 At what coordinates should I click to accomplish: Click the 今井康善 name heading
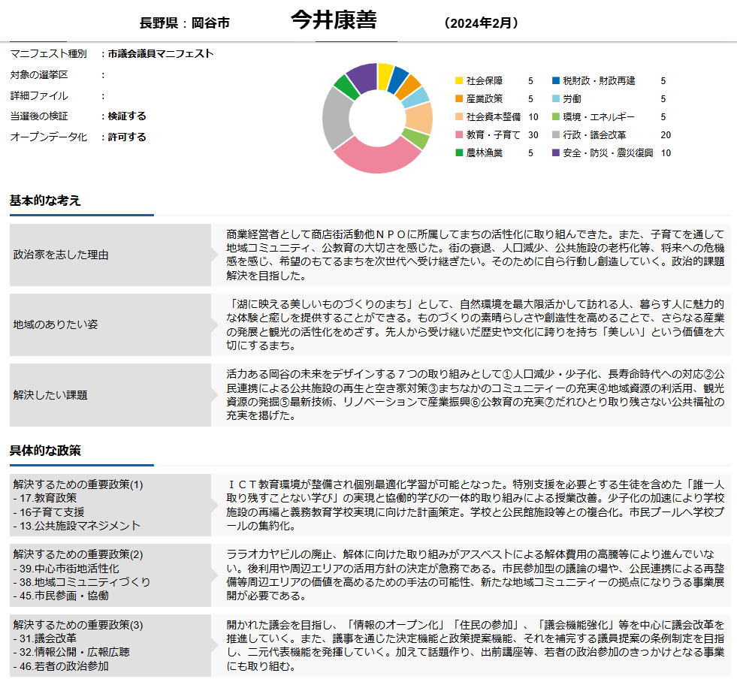click(334, 20)
